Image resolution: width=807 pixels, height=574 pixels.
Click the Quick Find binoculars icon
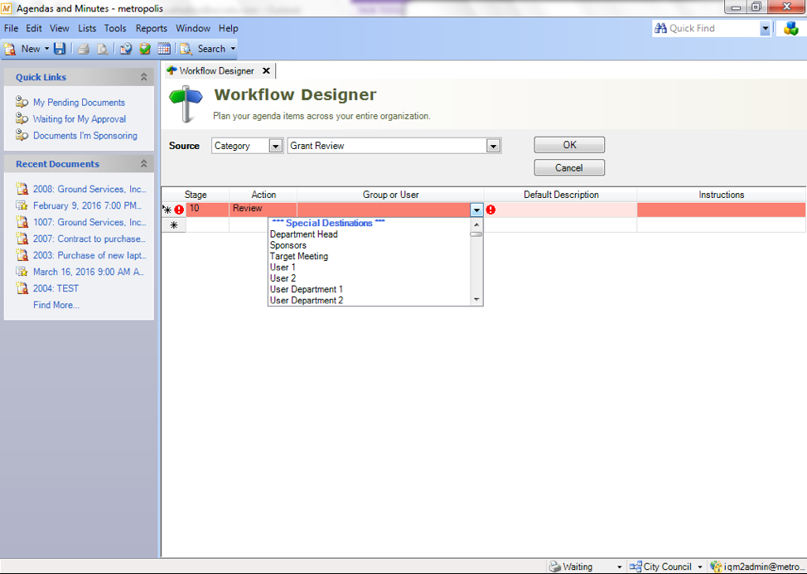(x=660, y=28)
